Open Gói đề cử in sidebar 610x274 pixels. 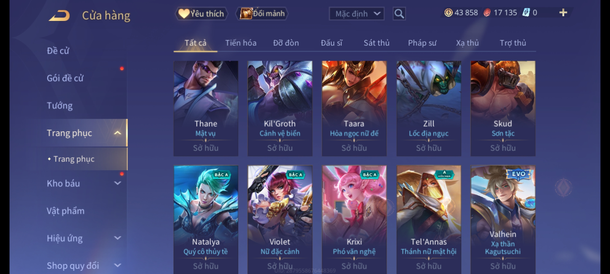click(65, 78)
